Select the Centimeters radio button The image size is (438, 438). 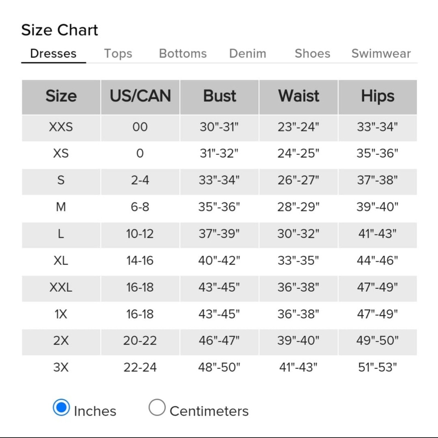[x=157, y=407]
